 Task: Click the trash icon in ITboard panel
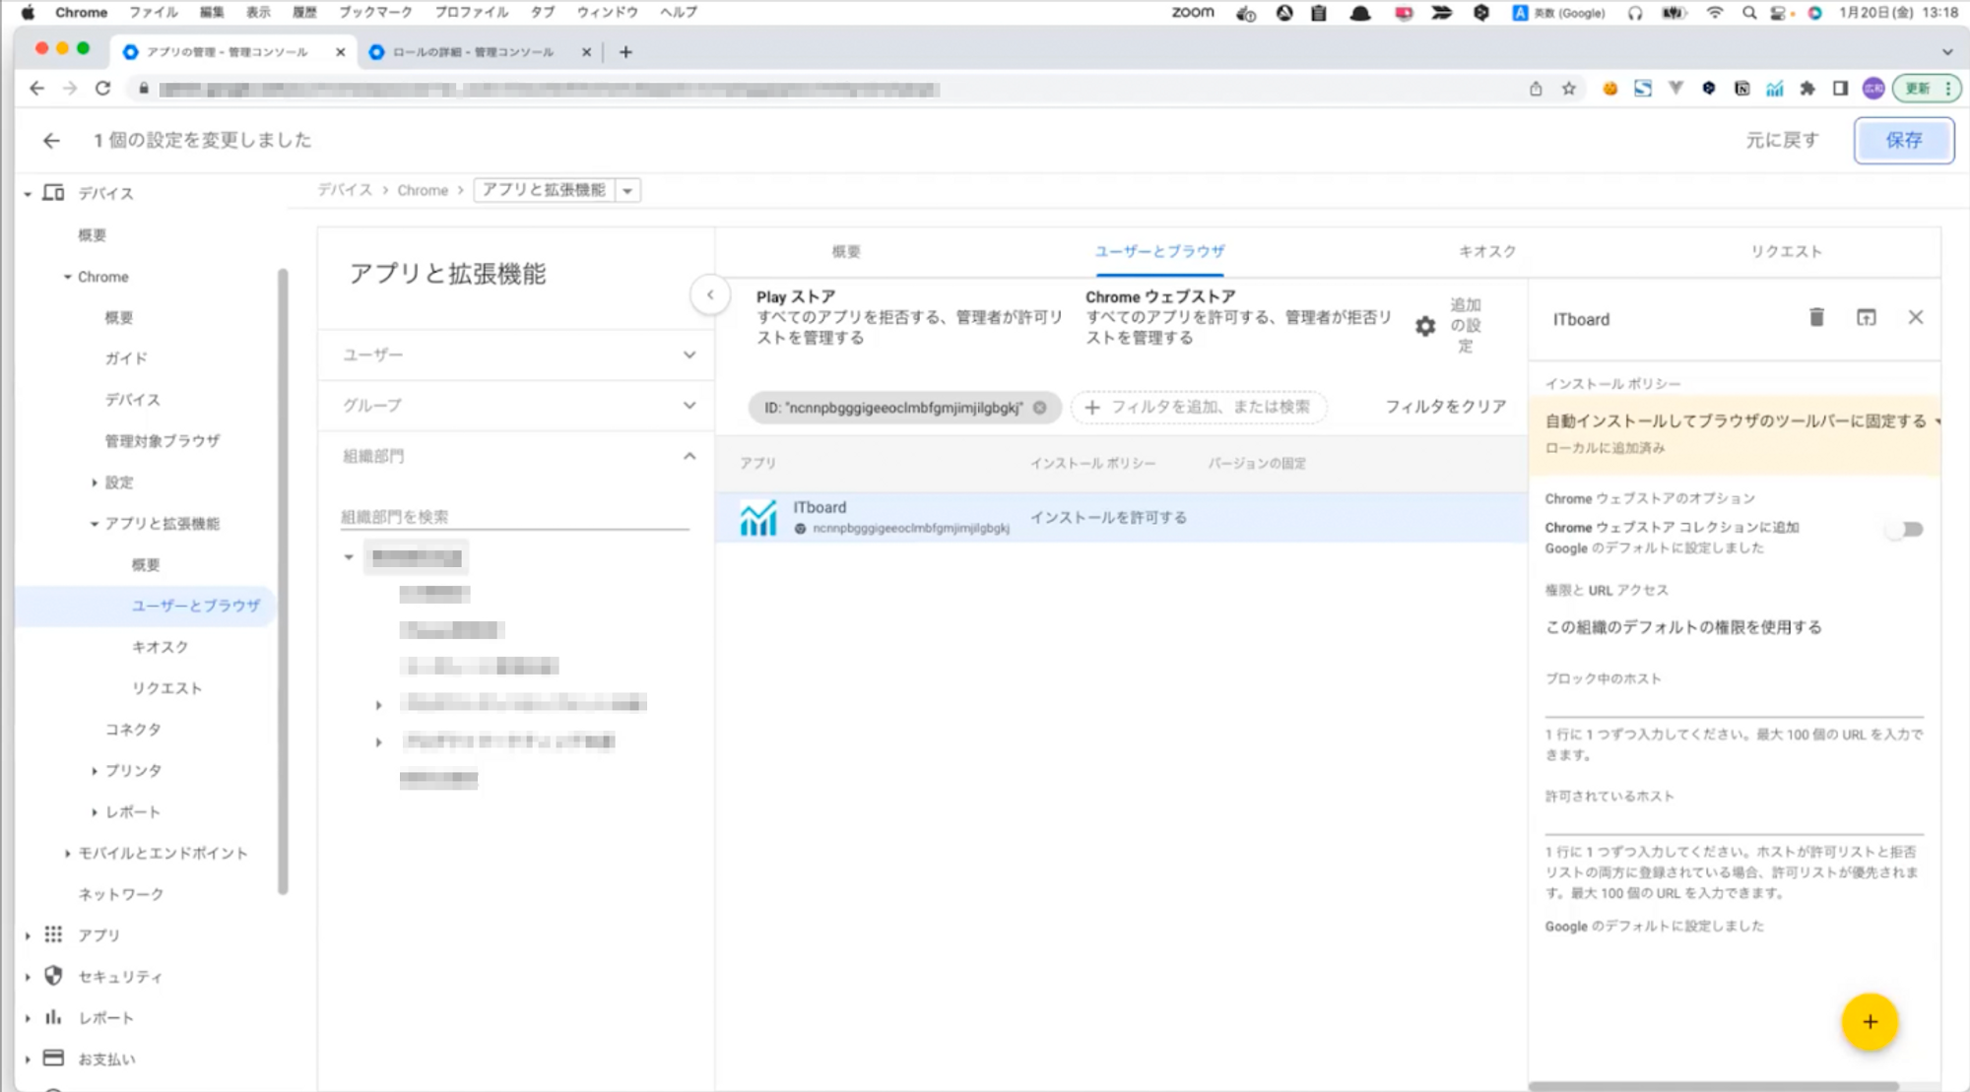1816,317
